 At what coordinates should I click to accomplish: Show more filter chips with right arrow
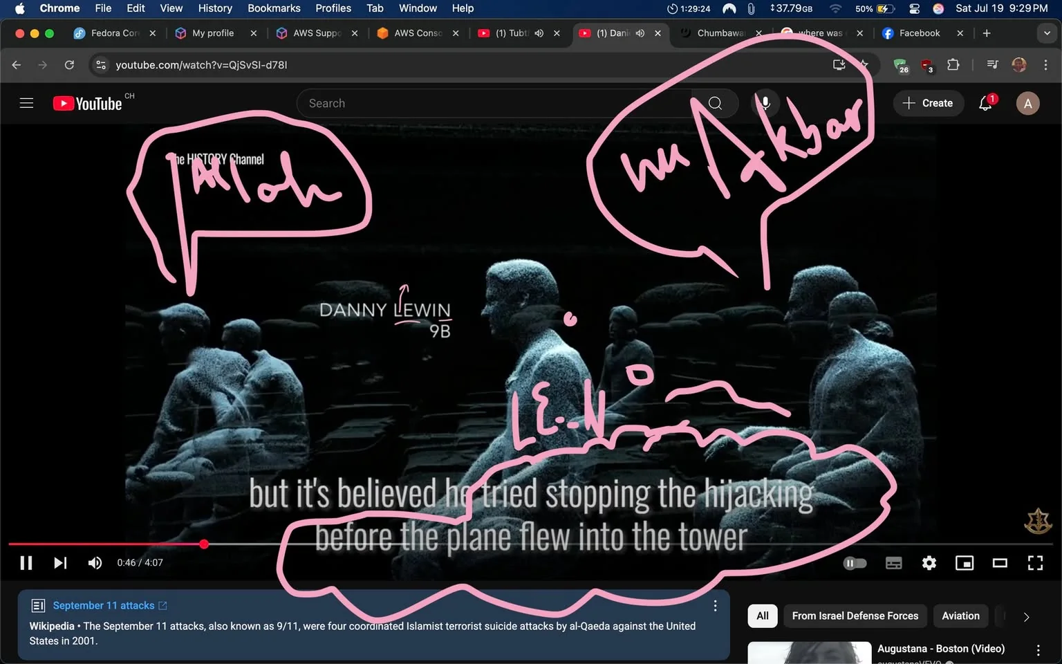tap(1026, 616)
